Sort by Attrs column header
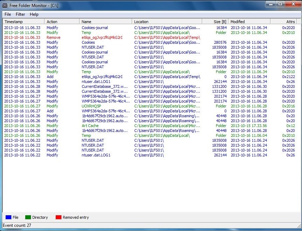 (x=284, y=22)
